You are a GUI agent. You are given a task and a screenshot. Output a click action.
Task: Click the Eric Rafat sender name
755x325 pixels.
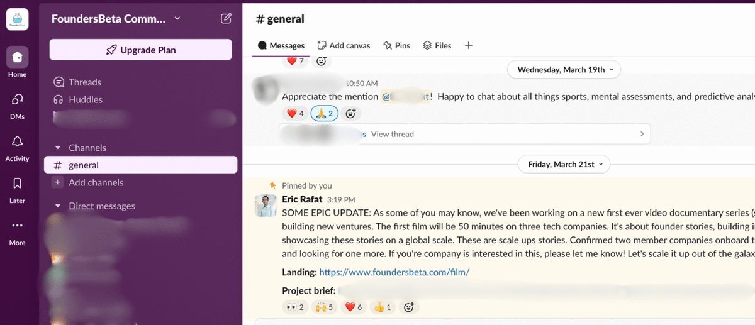(302, 199)
